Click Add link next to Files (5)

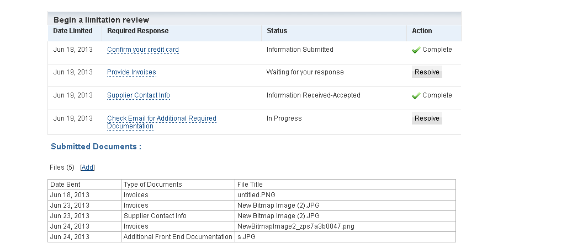click(87, 167)
